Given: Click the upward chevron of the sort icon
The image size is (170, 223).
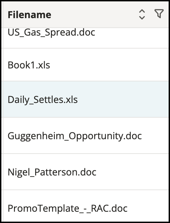Looking at the screenshot, I should tap(142, 11).
